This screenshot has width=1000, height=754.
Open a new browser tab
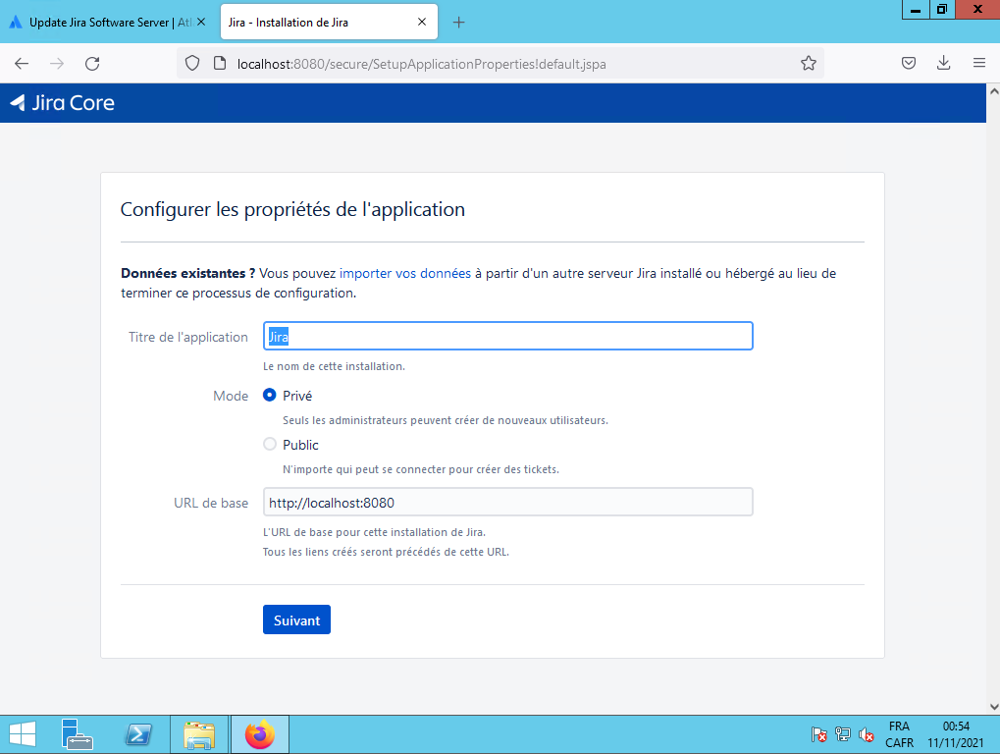(x=458, y=23)
